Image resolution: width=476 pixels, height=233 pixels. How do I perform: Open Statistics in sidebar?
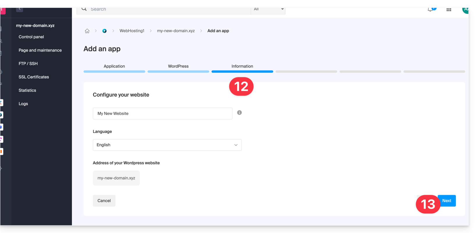(27, 90)
